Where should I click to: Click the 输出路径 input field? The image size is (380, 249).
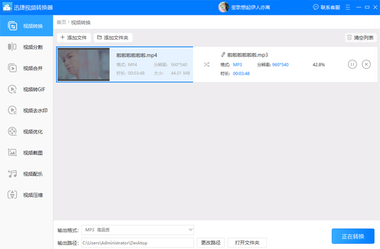(138, 242)
